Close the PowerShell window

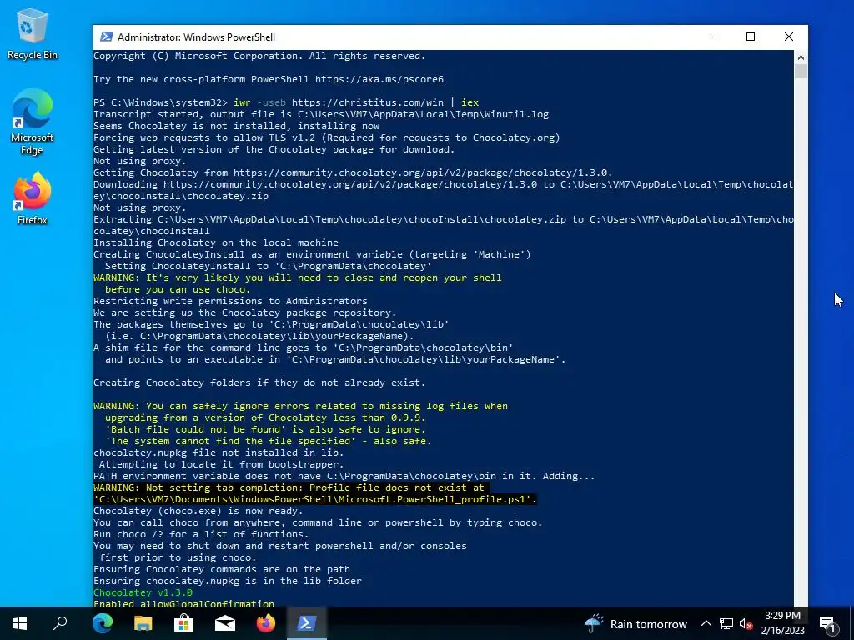click(x=789, y=37)
